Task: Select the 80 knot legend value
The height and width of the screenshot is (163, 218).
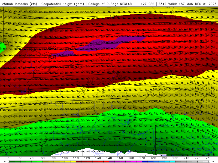Action: coord(43,158)
